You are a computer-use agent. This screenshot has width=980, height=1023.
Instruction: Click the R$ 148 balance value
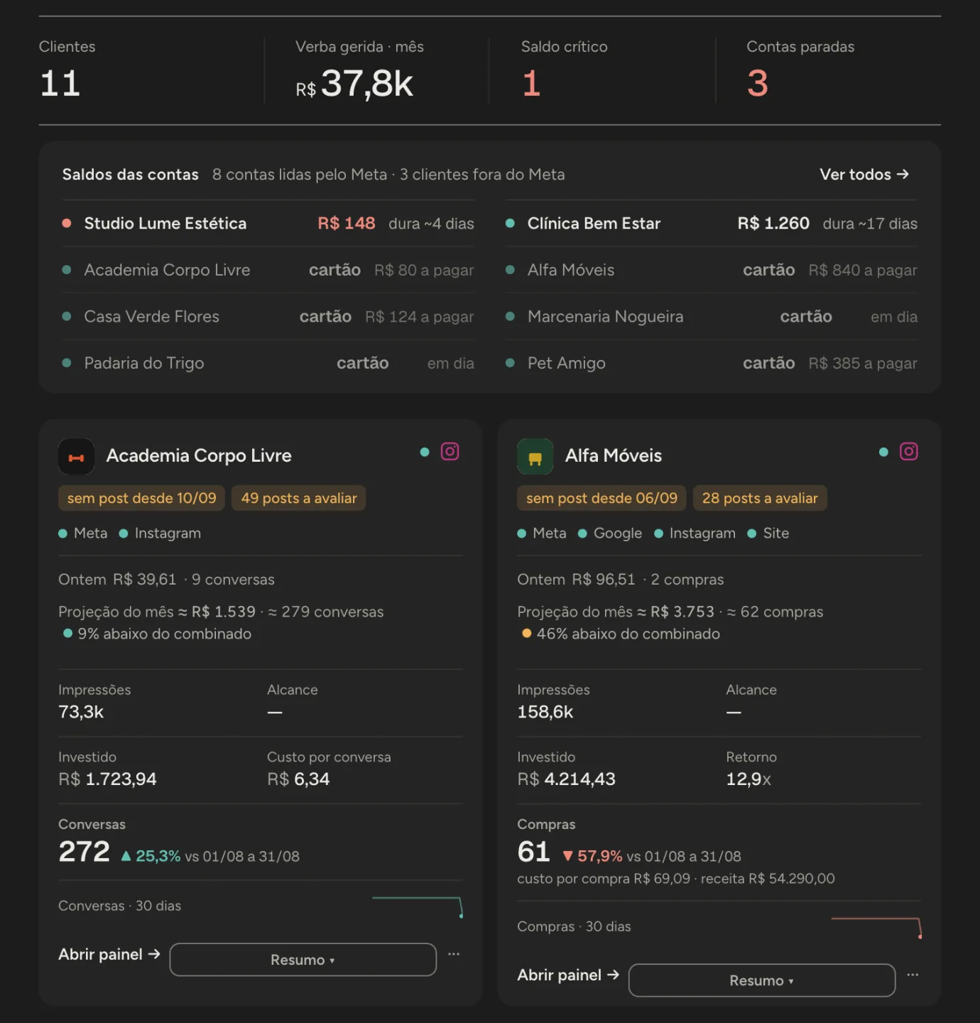347,224
